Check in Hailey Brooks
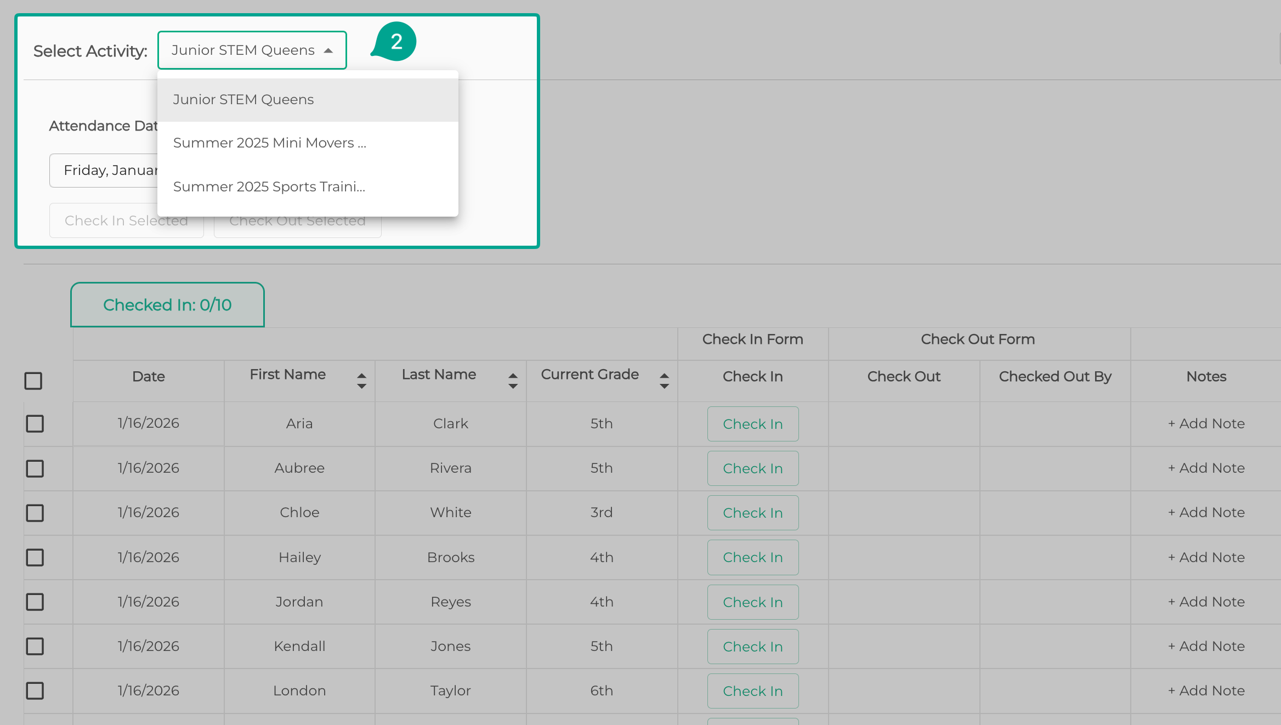This screenshot has width=1281, height=725. [x=752, y=557]
